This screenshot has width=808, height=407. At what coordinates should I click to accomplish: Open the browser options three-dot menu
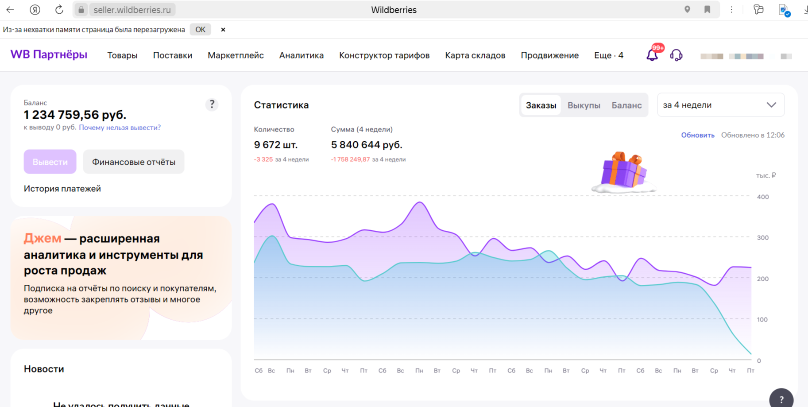click(x=732, y=9)
